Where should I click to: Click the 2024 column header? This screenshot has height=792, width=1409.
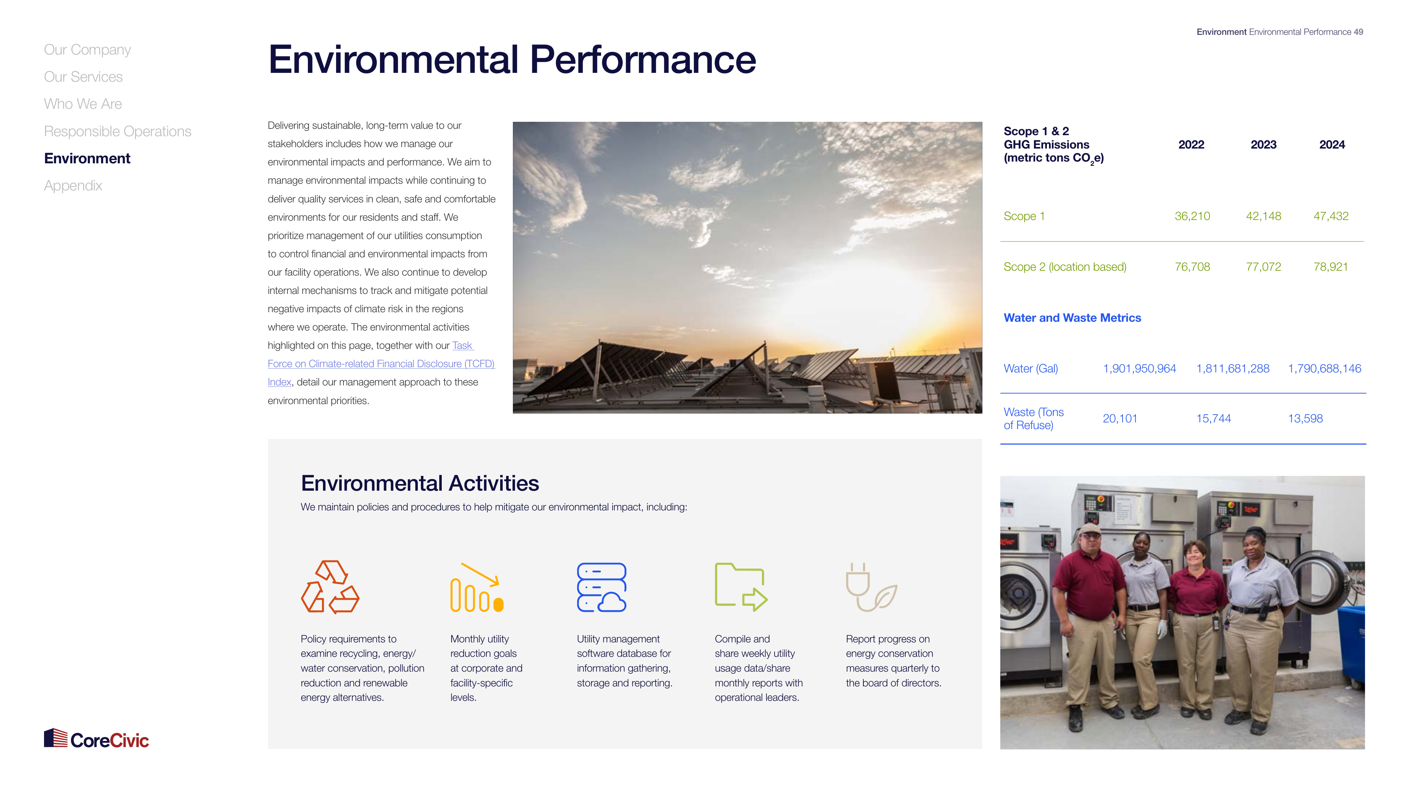click(1332, 144)
